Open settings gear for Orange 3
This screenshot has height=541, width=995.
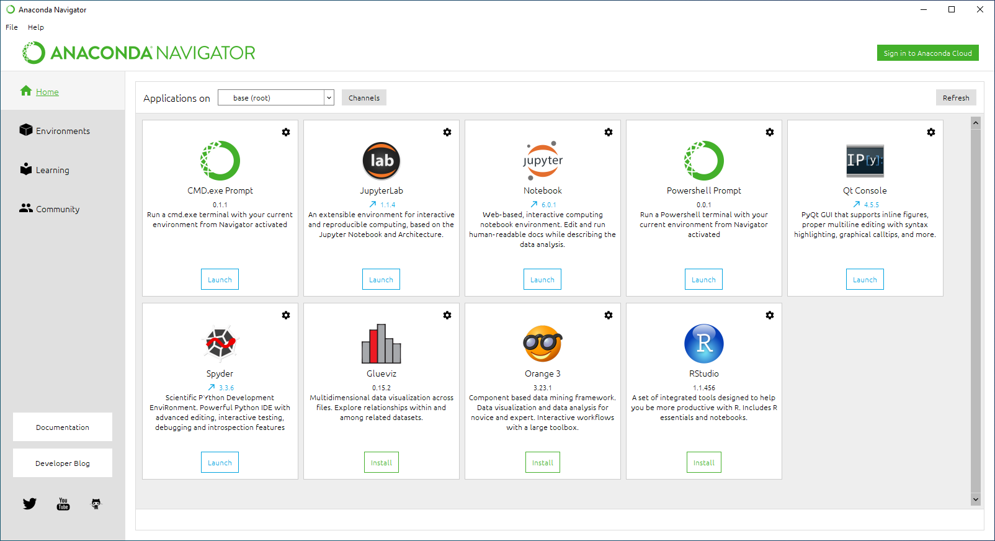pos(609,315)
